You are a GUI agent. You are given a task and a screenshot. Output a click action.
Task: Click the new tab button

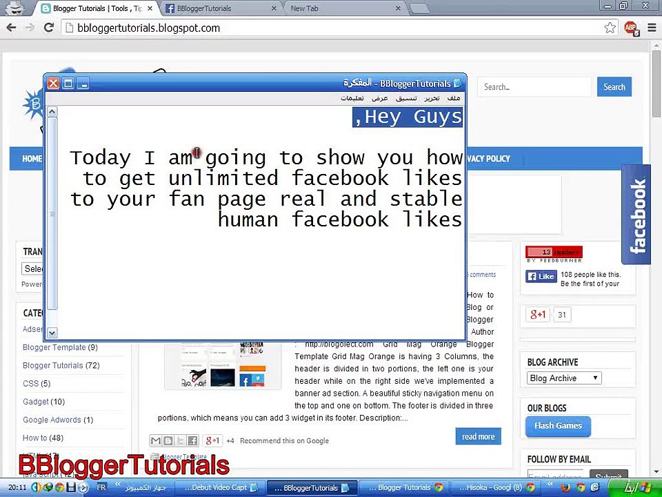pyautogui.click(x=419, y=8)
